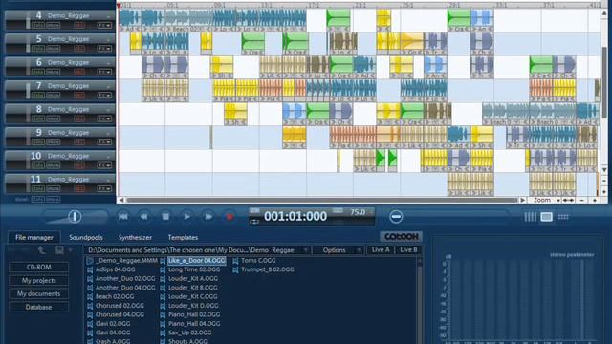Open the FX dropdown on track 6
Screen dimensions: 612x344
104,73
